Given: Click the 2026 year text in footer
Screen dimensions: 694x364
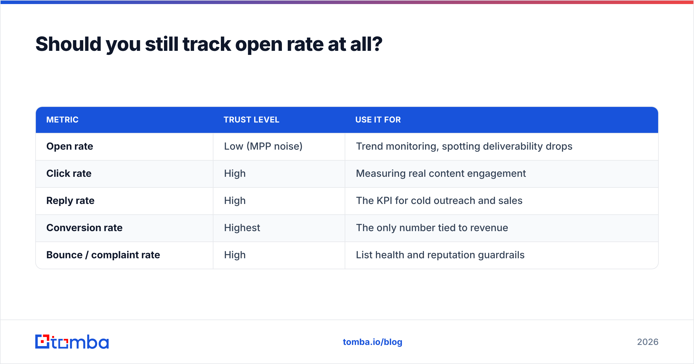Looking at the screenshot, I should coord(648,342).
